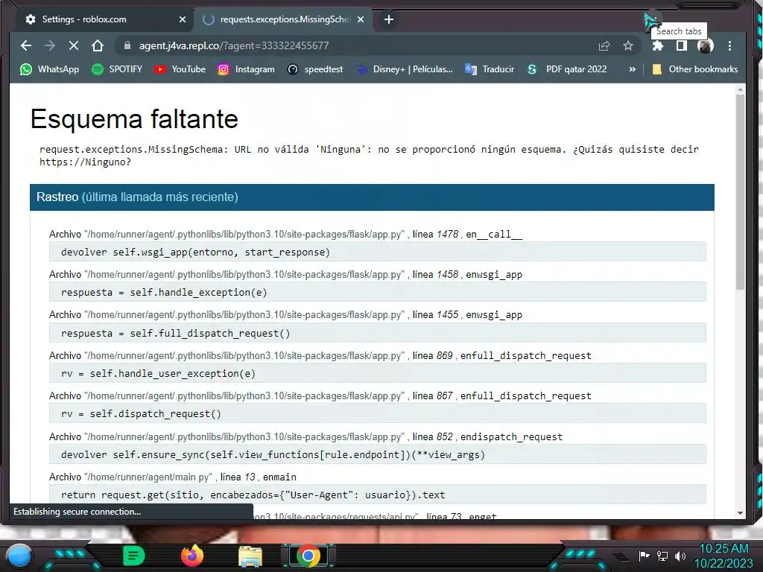Screen dimensions: 763x572
Task: Click the forward navigation arrow
Action: [x=50, y=45]
